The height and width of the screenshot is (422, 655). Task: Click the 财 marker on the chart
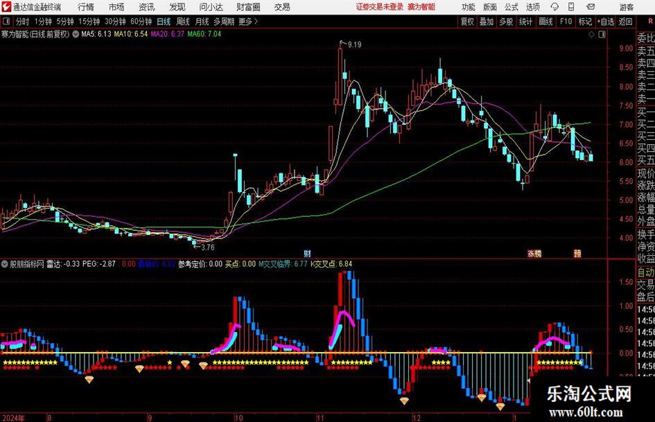point(307,254)
